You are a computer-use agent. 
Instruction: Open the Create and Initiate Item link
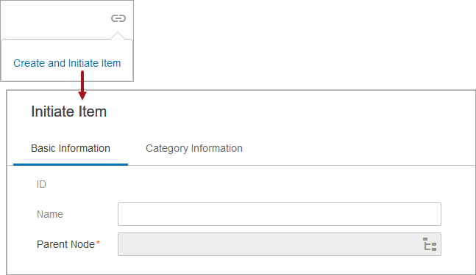(67, 63)
